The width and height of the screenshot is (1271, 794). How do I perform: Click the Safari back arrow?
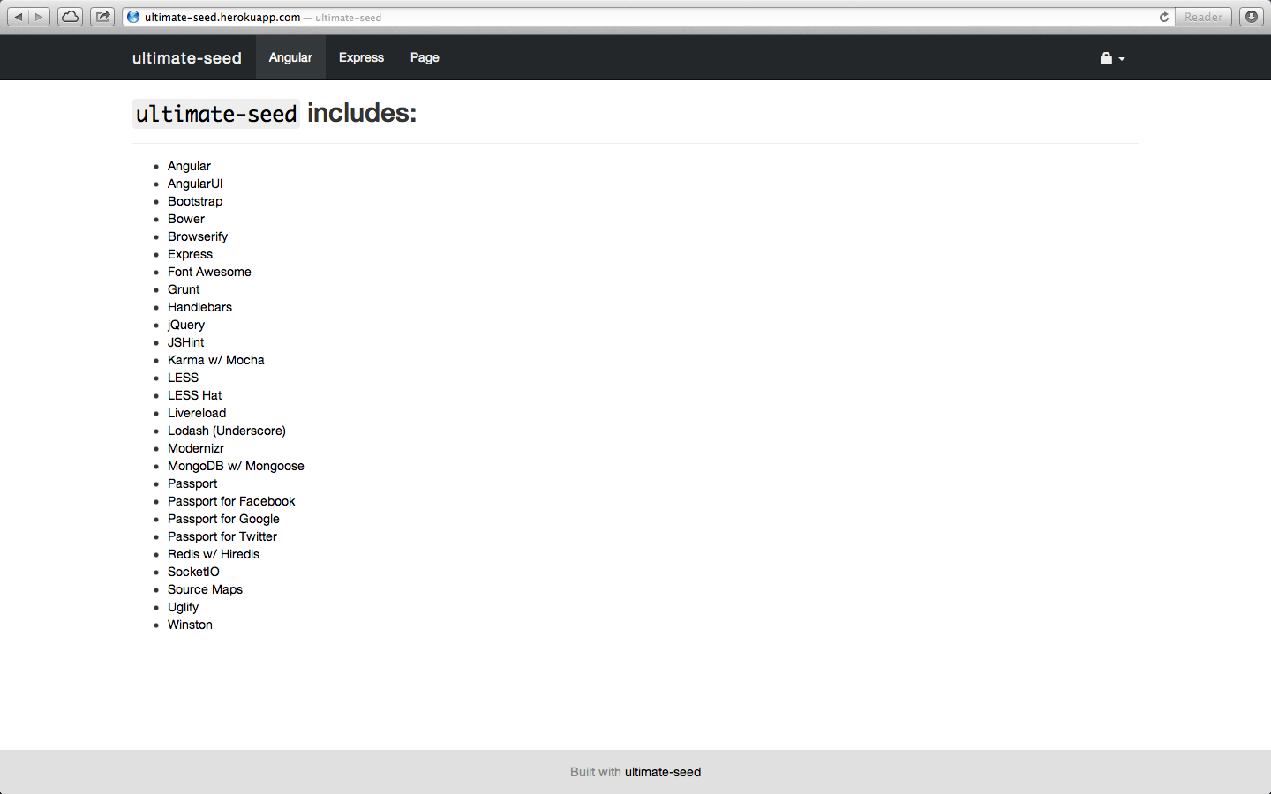19,16
